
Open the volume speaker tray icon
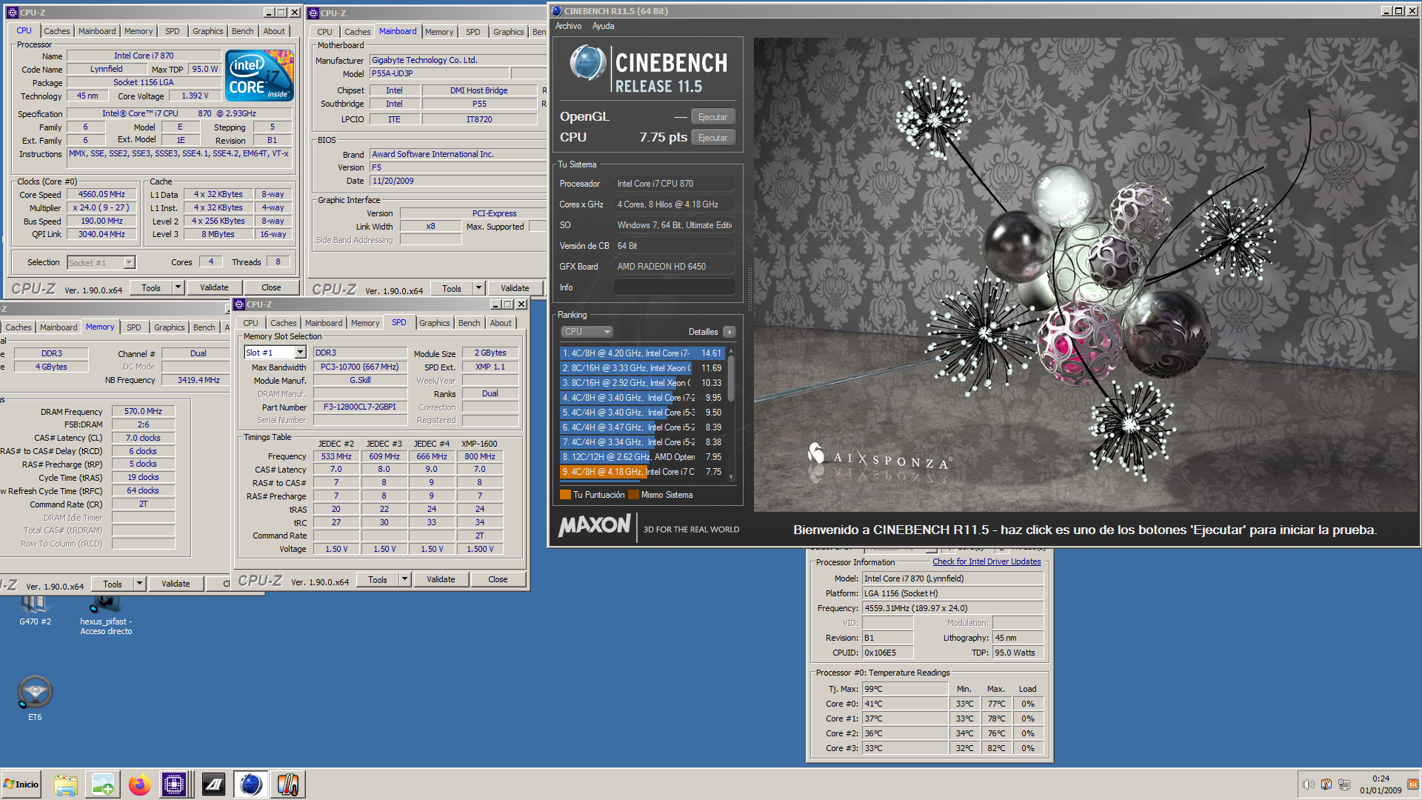pyautogui.click(x=1308, y=784)
